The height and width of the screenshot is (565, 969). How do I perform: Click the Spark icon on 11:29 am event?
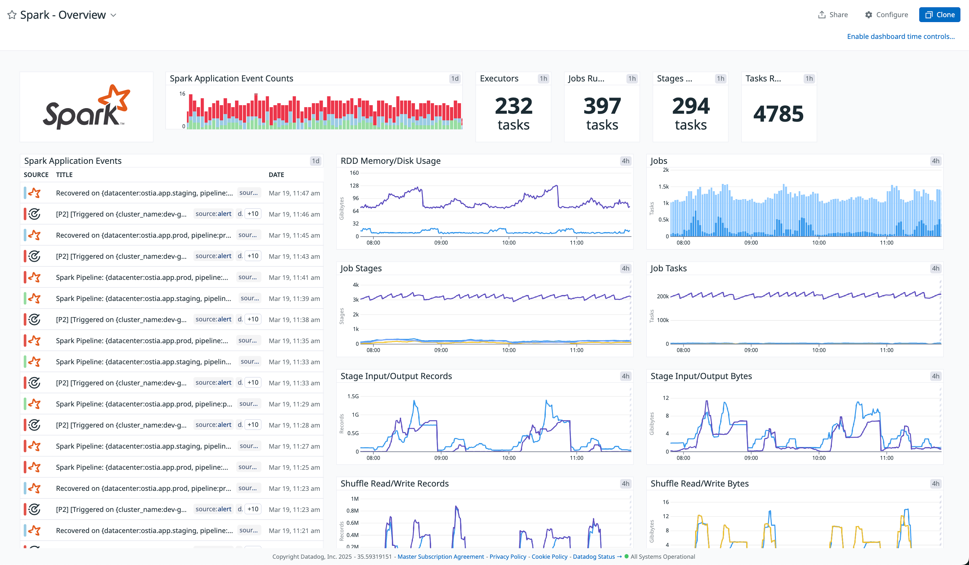tap(35, 404)
